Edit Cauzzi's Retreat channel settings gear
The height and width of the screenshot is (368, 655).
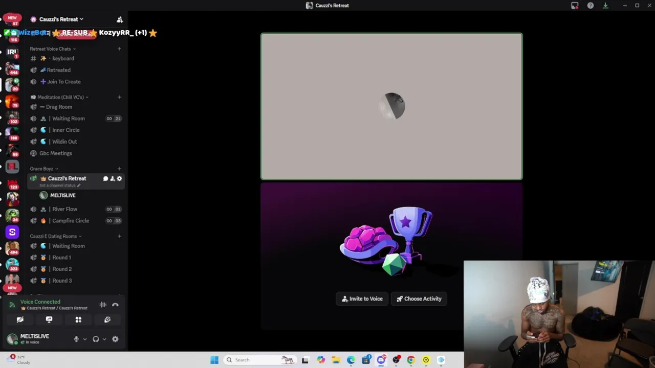[x=119, y=178]
